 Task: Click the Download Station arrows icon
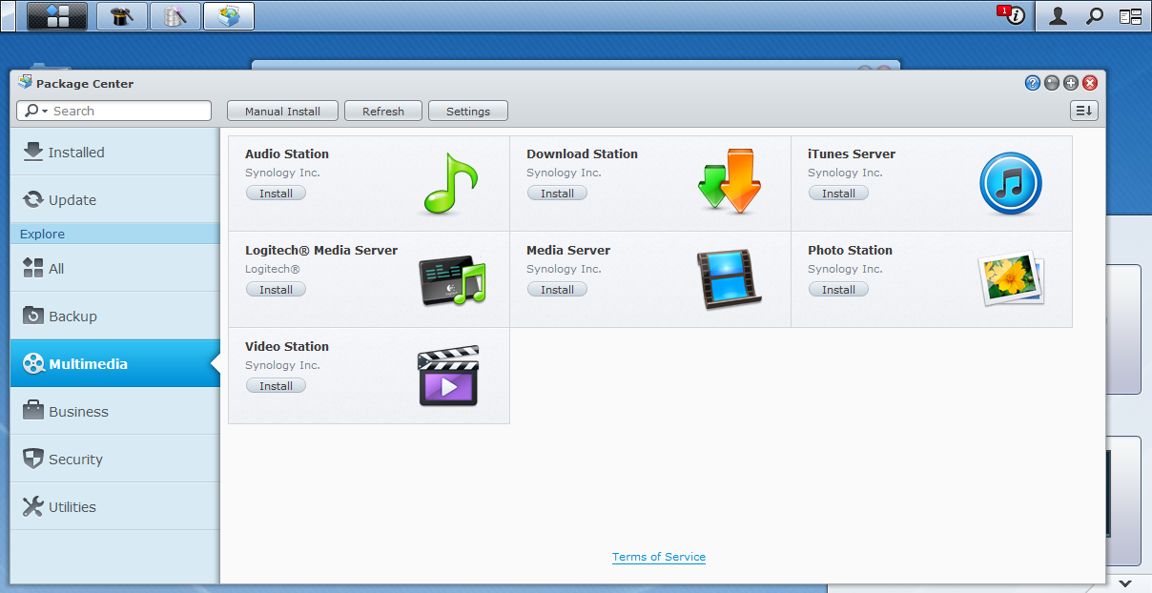coord(730,181)
